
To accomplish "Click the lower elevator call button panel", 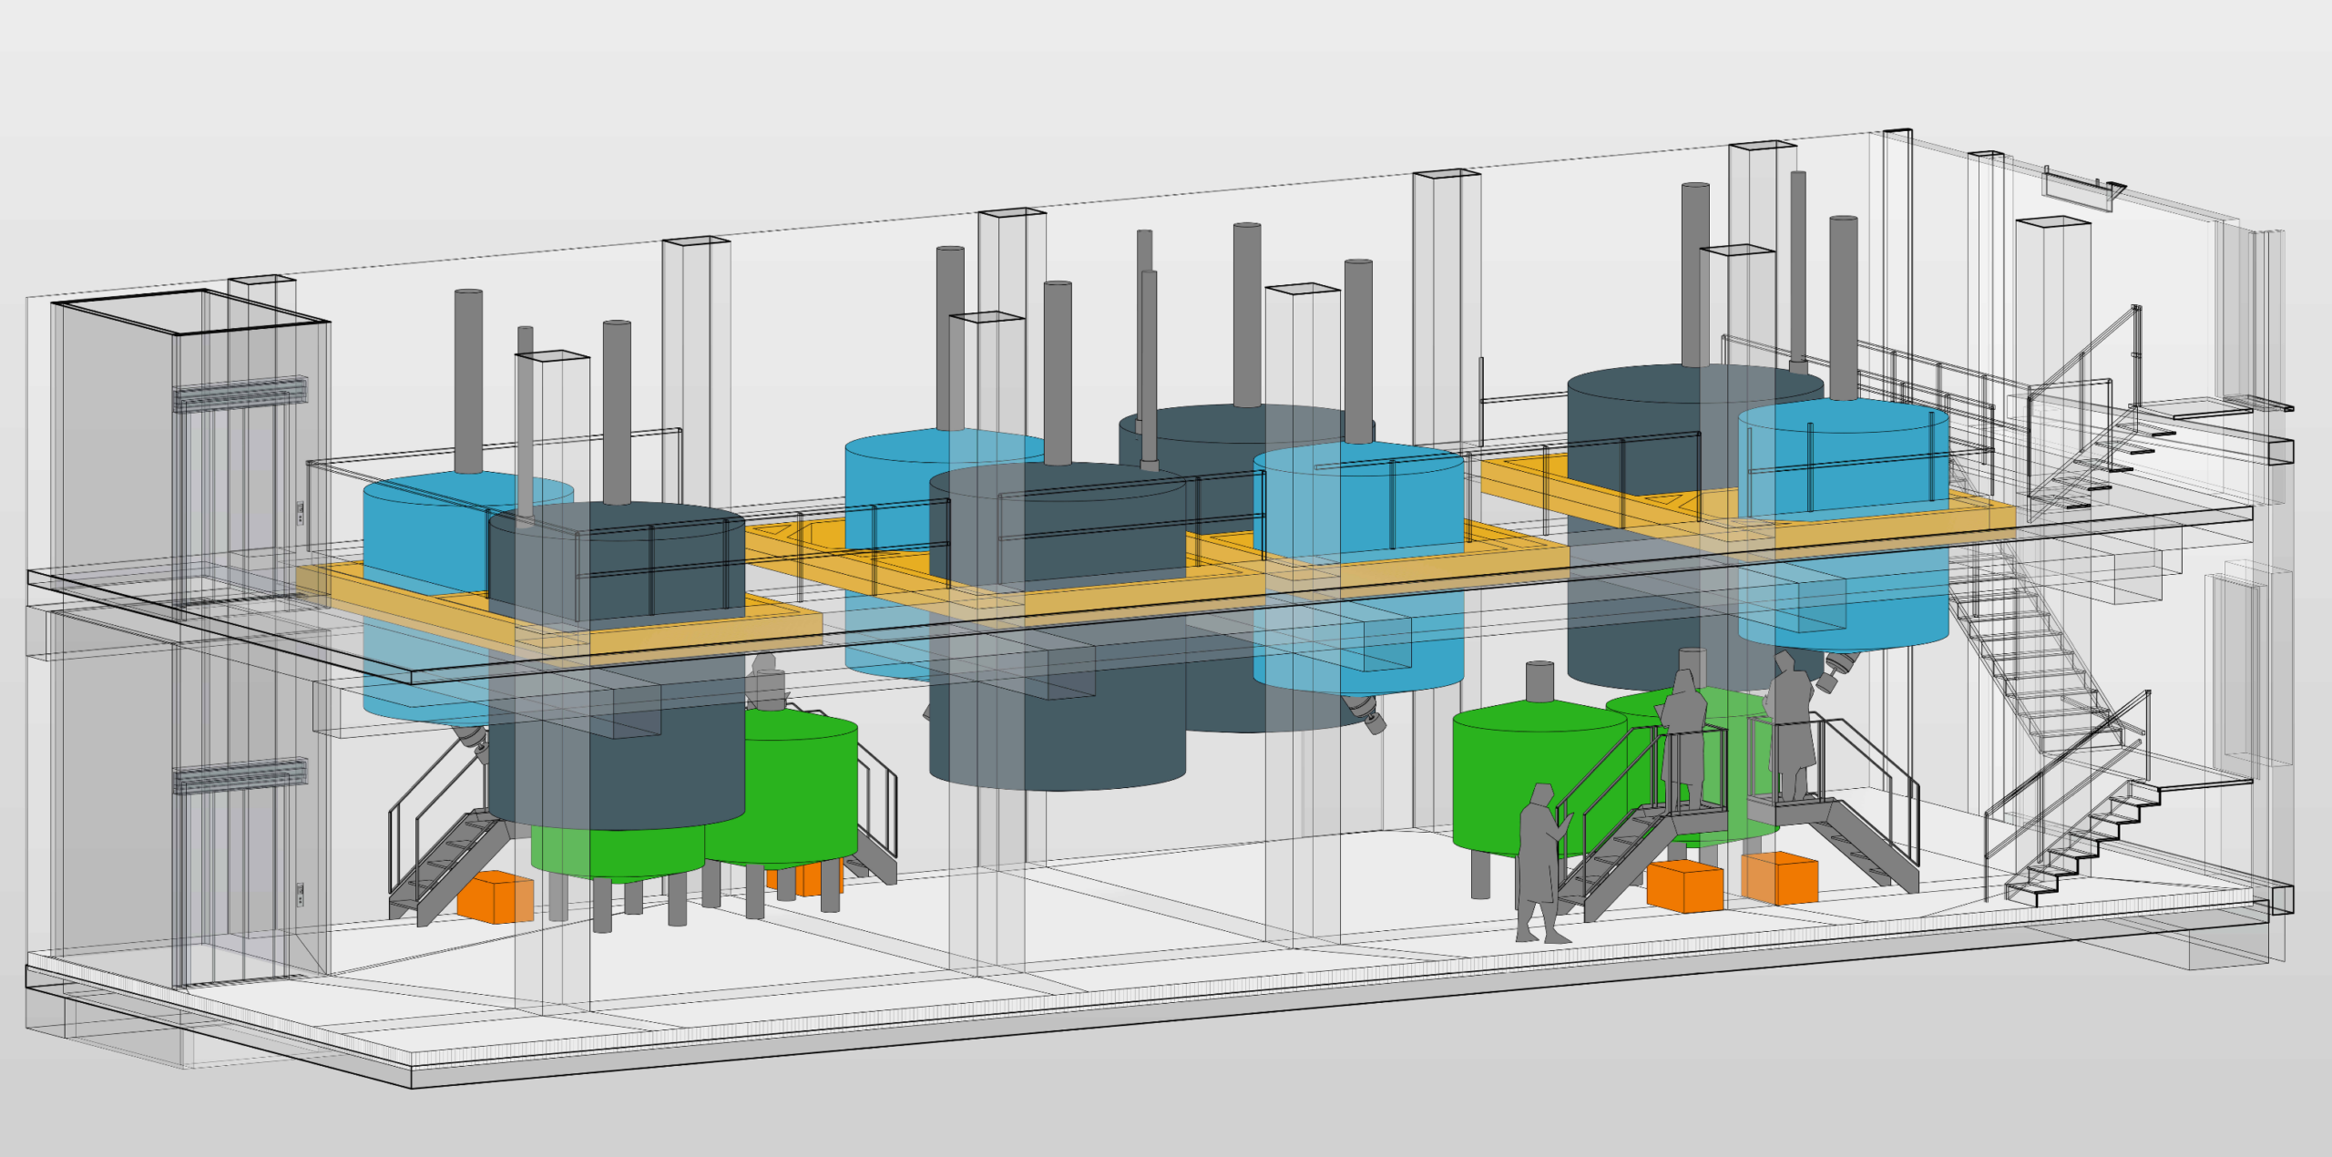I will click(x=300, y=894).
